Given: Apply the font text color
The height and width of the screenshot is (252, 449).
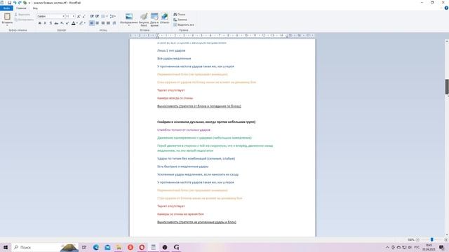Looking at the screenshot, I should click(x=73, y=23).
